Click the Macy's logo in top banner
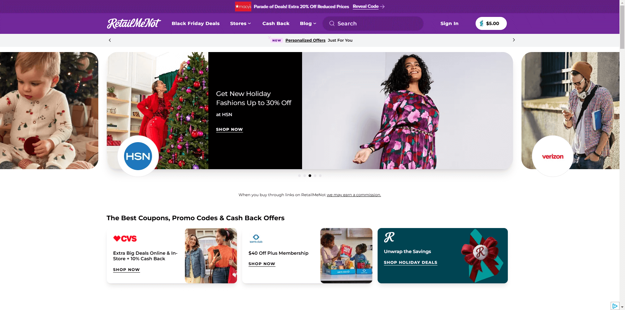 pyautogui.click(x=243, y=7)
